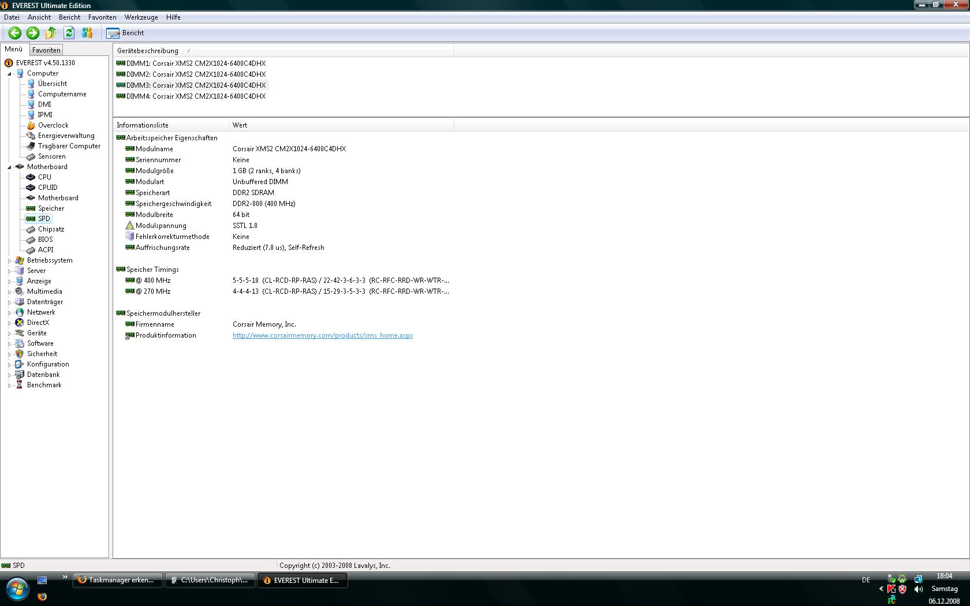
Task: Select the Chipsatz chip icon
Action: pos(31,229)
